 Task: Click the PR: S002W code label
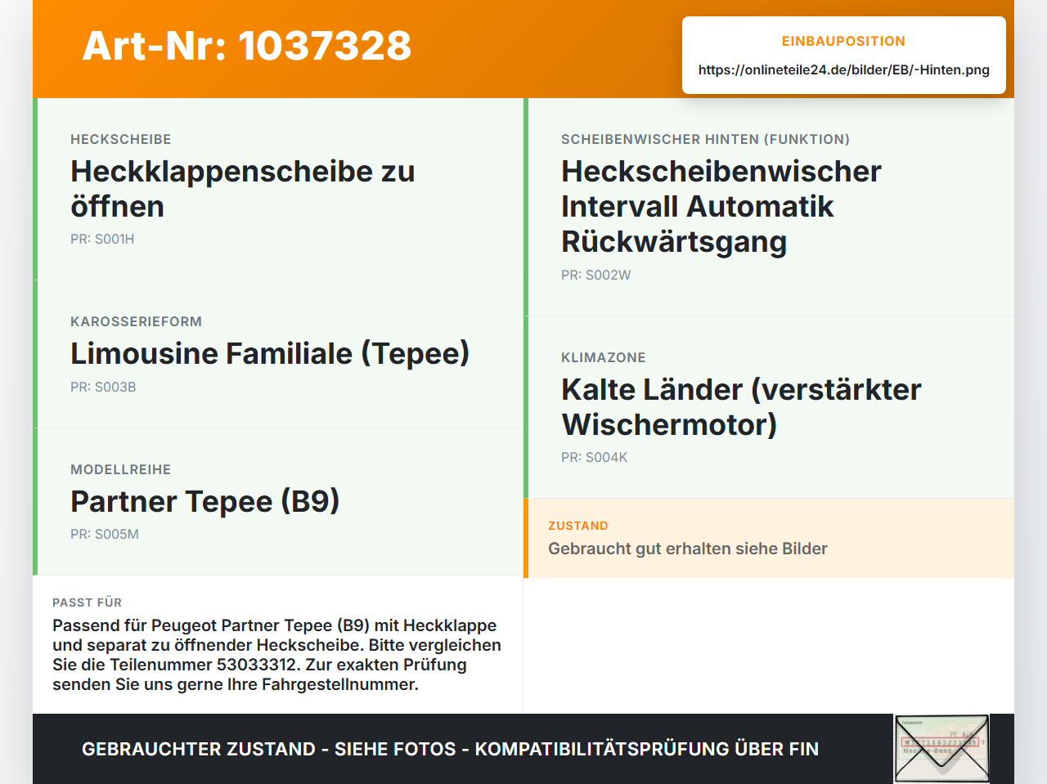[x=596, y=275]
